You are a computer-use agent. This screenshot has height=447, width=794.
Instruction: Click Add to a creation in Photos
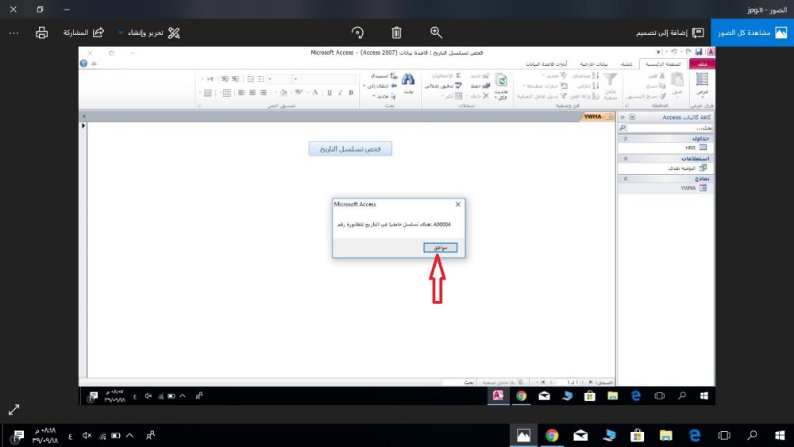click(670, 33)
